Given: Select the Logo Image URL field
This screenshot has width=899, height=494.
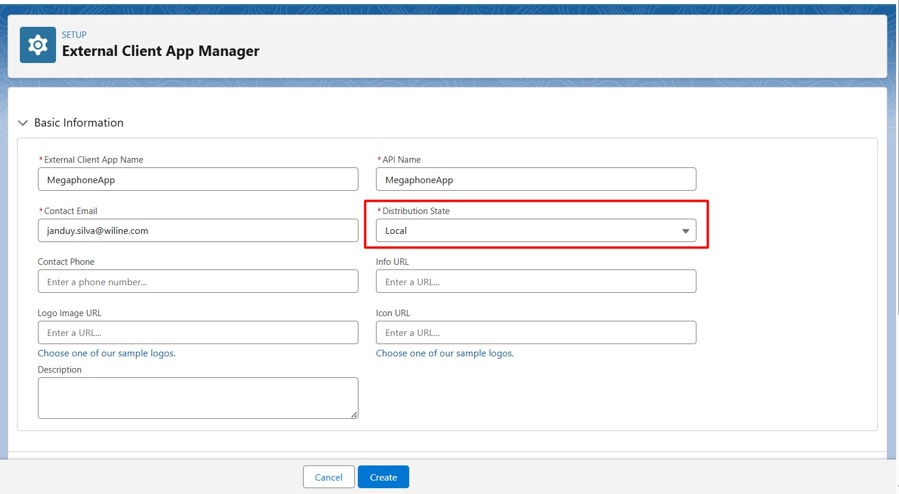Looking at the screenshot, I should click(x=198, y=332).
